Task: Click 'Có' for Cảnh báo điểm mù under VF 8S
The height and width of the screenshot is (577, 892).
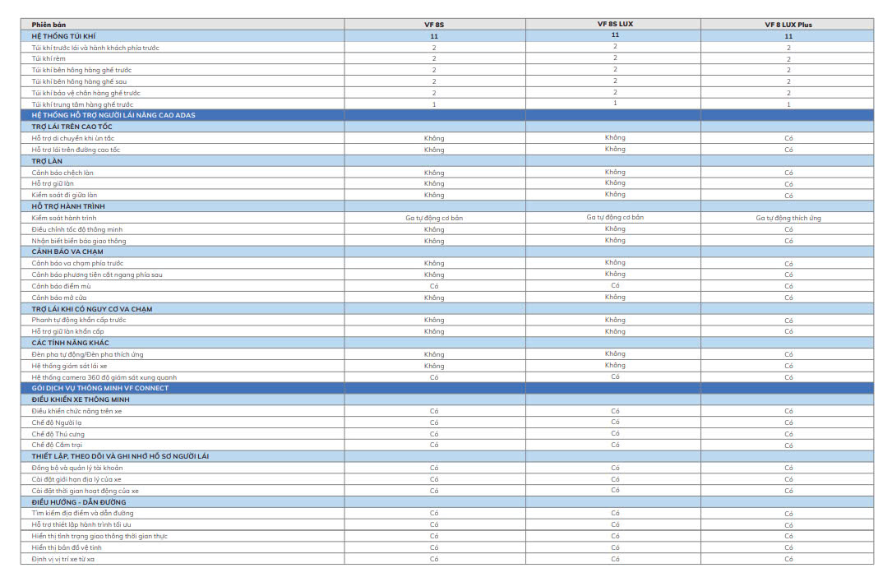Action: [434, 286]
